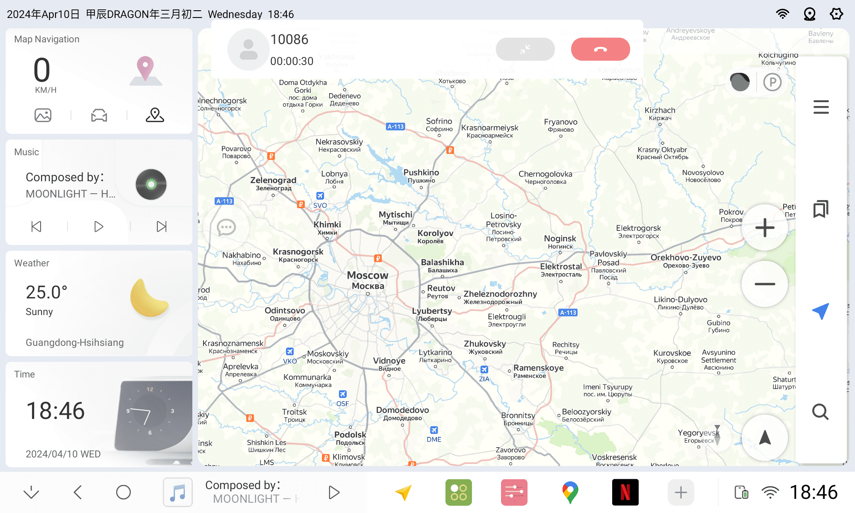The height and width of the screenshot is (513, 855).
Task: Skip to next track in Music widget
Action: (162, 226)
